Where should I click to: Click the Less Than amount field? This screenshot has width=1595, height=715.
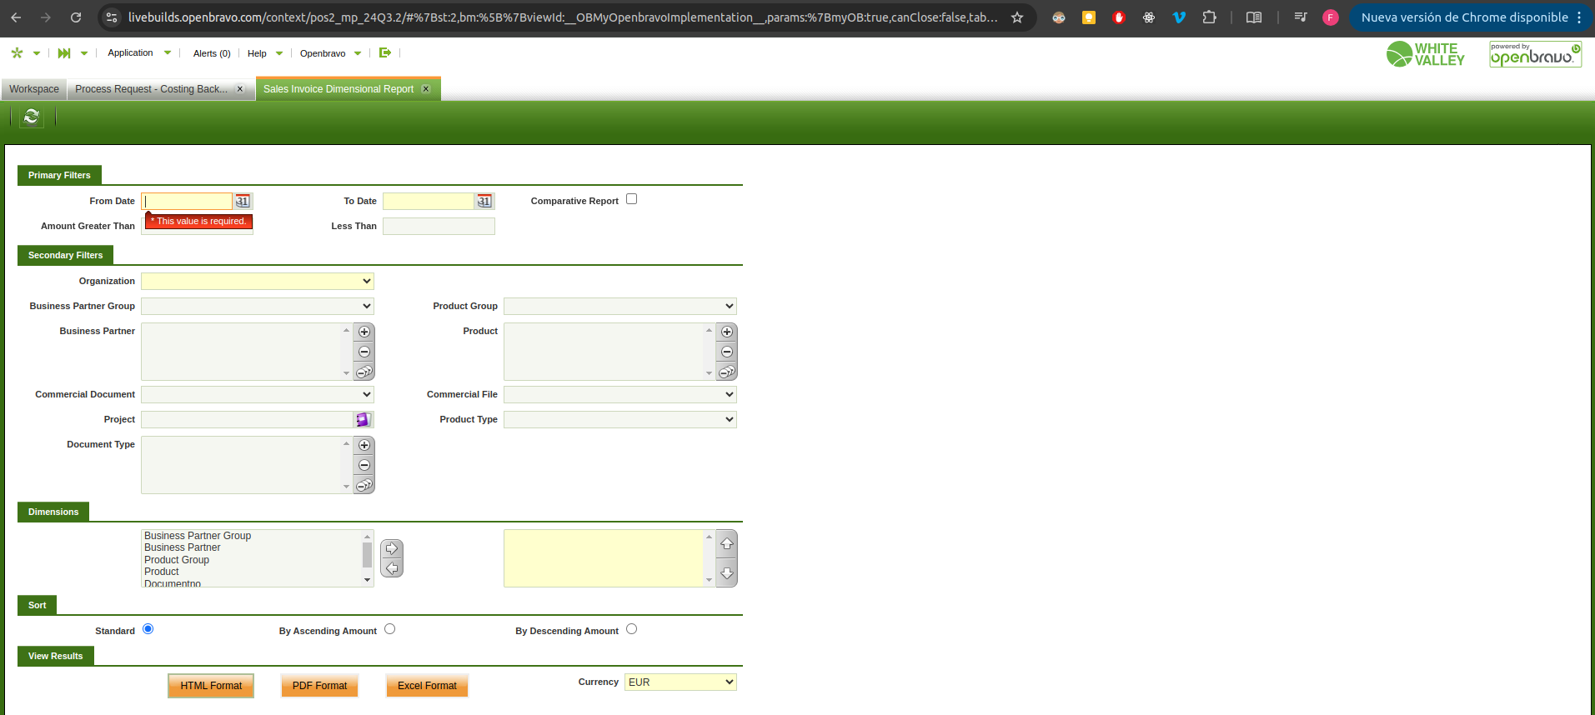click(x=439, y=227)
